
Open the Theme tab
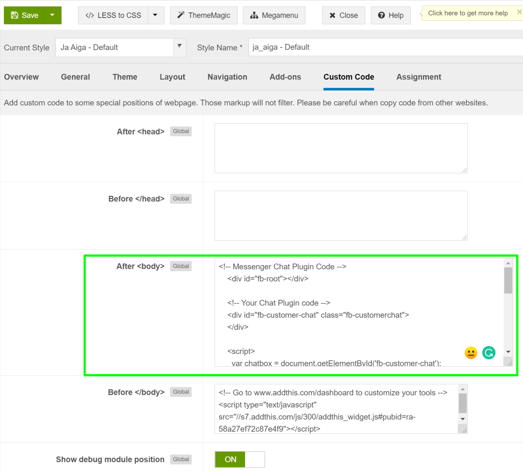[x=125, y=77]
